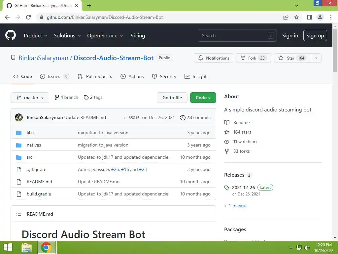
Task: Switch to the Security tab
Action: 164,76
